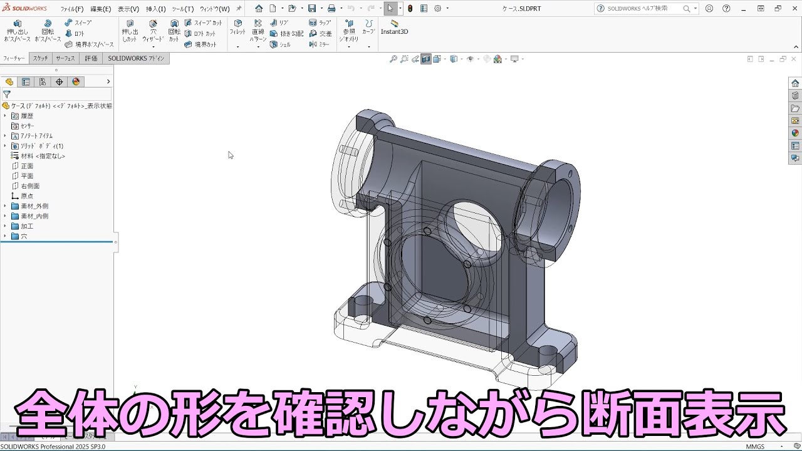The width and height of the screenshot is (802, 451).
Task: Open 参照ジオメトリ reference geometry tool
Action: (349, 31)
